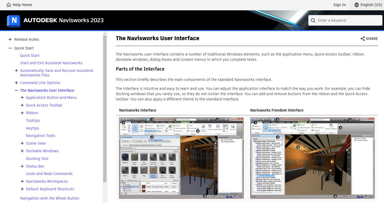
Task: Open the Sign In link
Action: click(x=340, y=5)
